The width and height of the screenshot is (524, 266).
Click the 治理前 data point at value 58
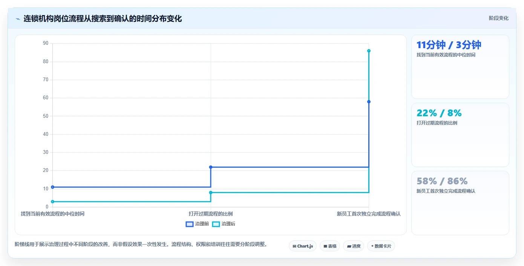click(369, 102)
